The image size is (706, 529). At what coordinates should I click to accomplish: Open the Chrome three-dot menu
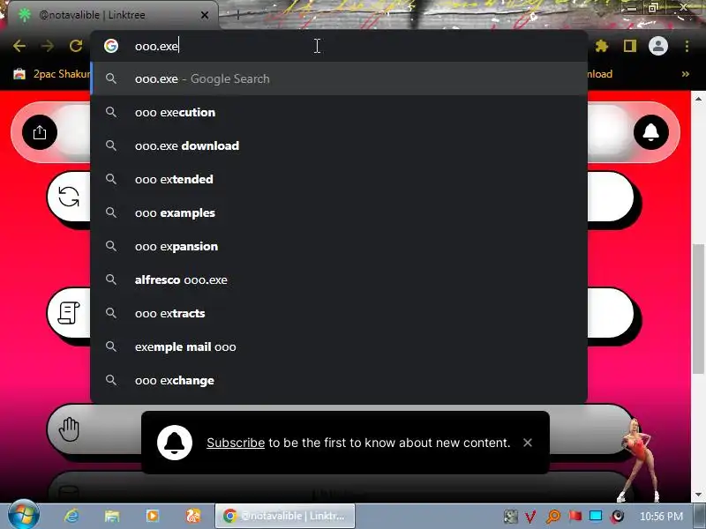687,46
